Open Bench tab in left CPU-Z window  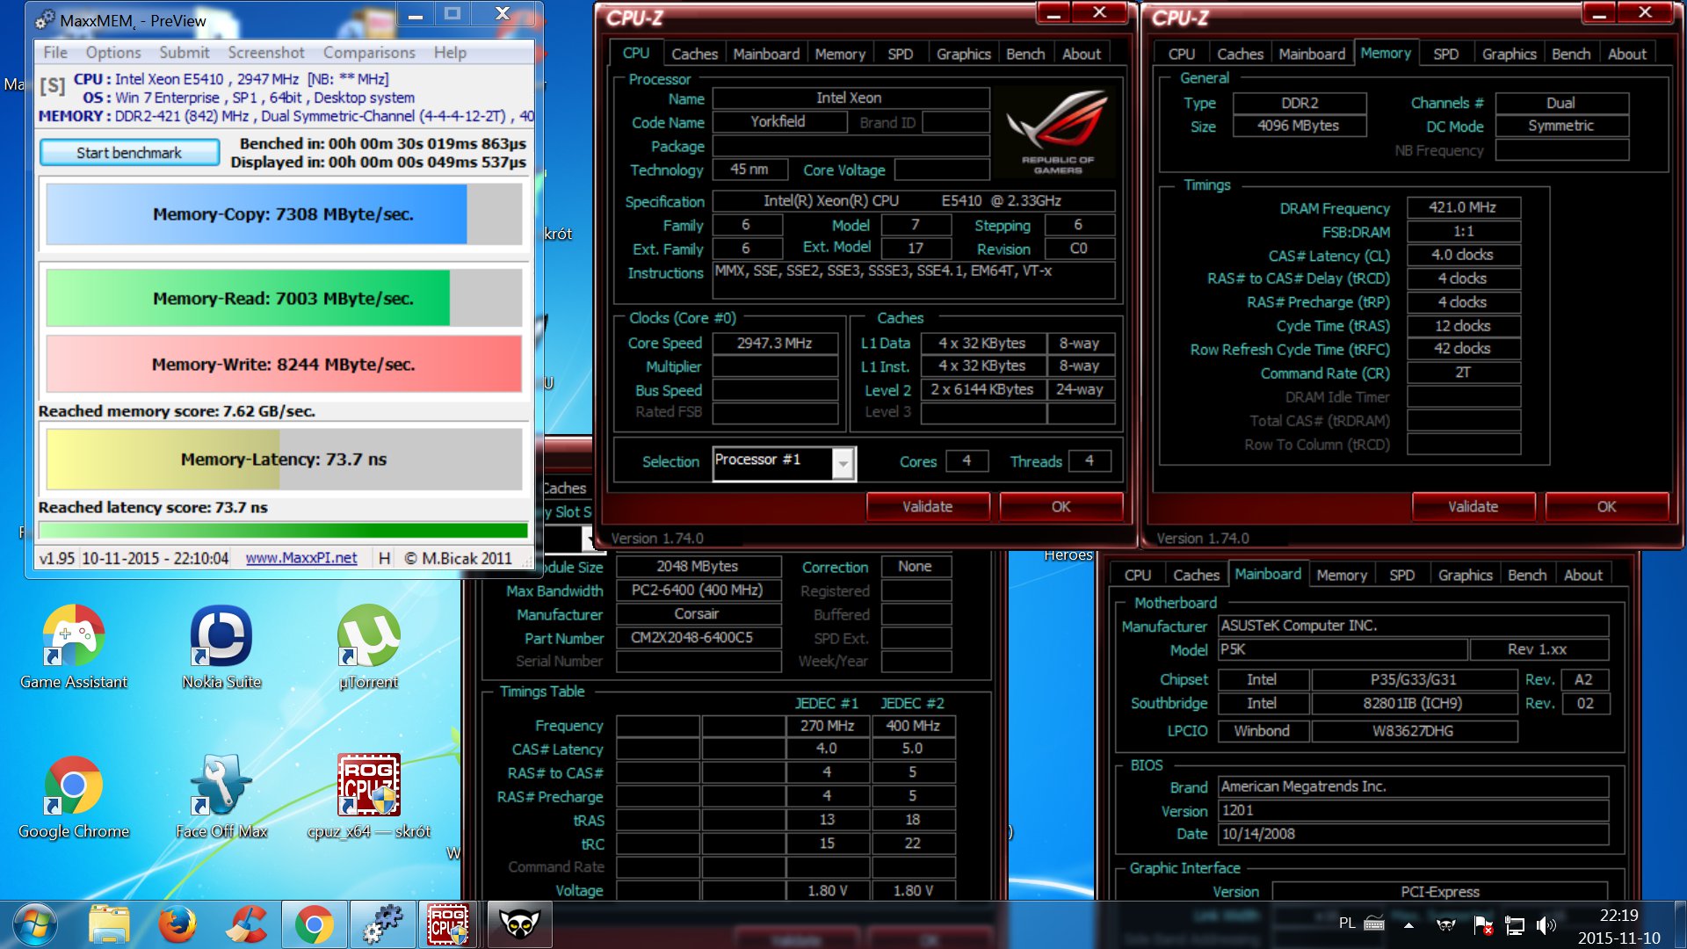click(x=1025, y=54)
